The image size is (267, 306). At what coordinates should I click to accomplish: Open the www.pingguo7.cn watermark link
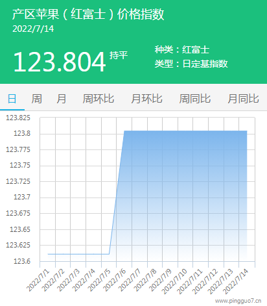[238, 301]
